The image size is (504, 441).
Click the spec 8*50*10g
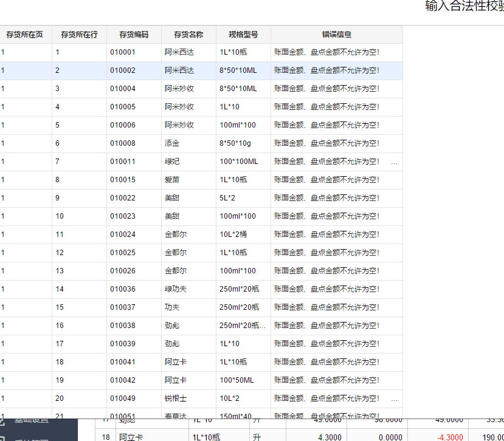235,143
